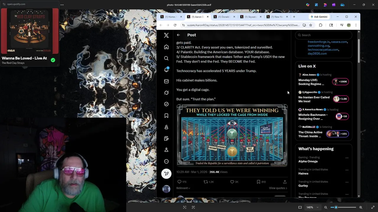The image size is (378, 212).
Task: Zoom out in photo viewer
Action: point(326,207)
